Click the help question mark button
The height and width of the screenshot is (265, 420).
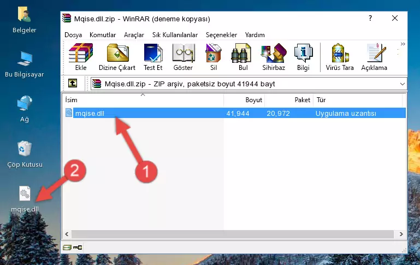coord(370,18)
